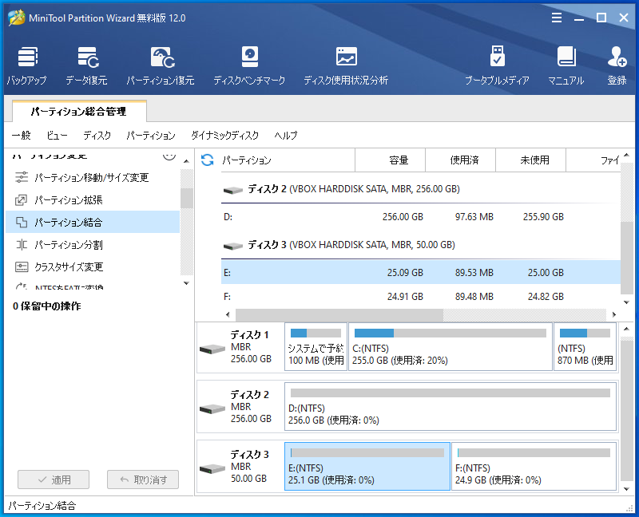Viewport: 639px width, 517px height.
Task: Select the F: partition row in list
Action: [421, 296]
